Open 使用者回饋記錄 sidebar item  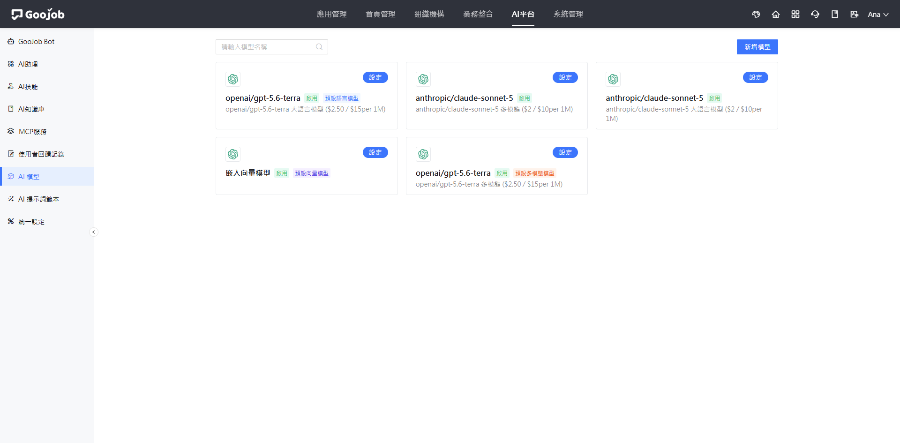[x=47, y=154]
